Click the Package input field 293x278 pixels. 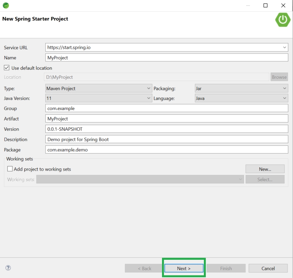[x=167, y=150]
